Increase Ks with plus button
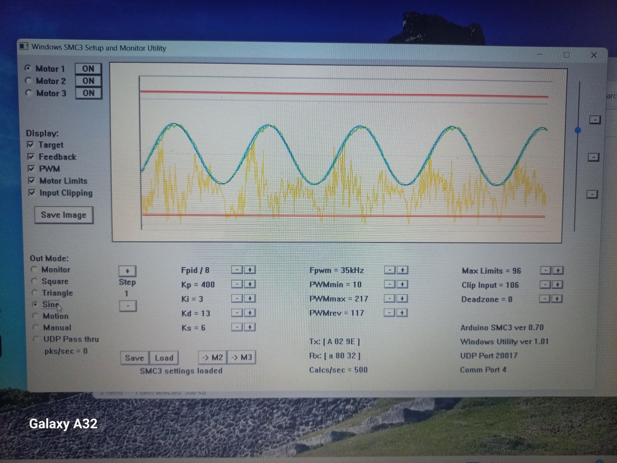This screenshot has height=463, width=617. point(249,327)
